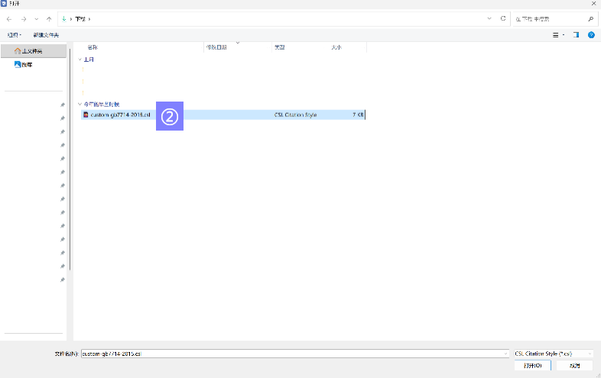Click the Back navigation arrow
The height and width of the screenshot is (378, 601).
pos(9,18)
